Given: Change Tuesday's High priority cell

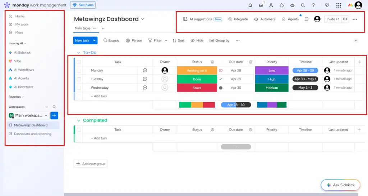Looking at the screenshot, I should pyautogui.click(x=272, y=79).
